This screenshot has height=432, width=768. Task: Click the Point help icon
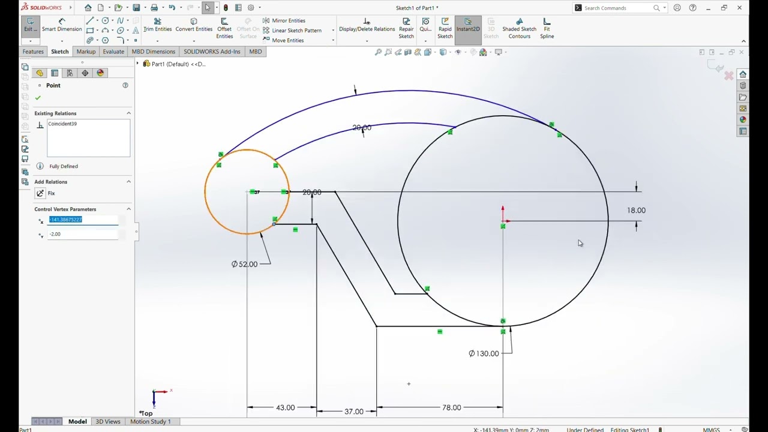(125, 85)
